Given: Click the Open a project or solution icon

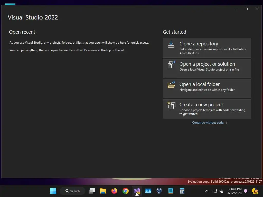Looking at the screenshot, I should (x=171, y=64).
